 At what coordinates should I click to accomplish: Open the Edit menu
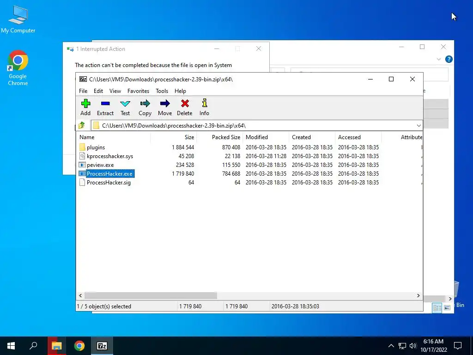pos(98,91)
